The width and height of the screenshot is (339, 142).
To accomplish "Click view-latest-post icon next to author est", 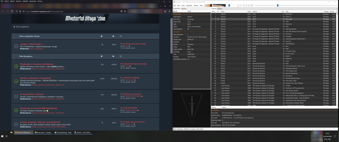I will 130,46.
